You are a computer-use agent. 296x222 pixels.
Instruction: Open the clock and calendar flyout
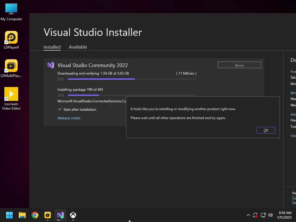[x=284, y=215]
